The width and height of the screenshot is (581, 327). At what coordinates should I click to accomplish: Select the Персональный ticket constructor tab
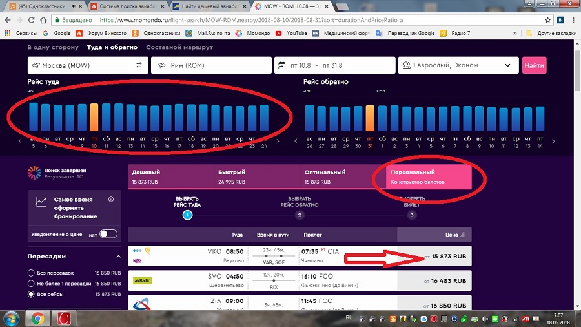click(x=429, y=176)
